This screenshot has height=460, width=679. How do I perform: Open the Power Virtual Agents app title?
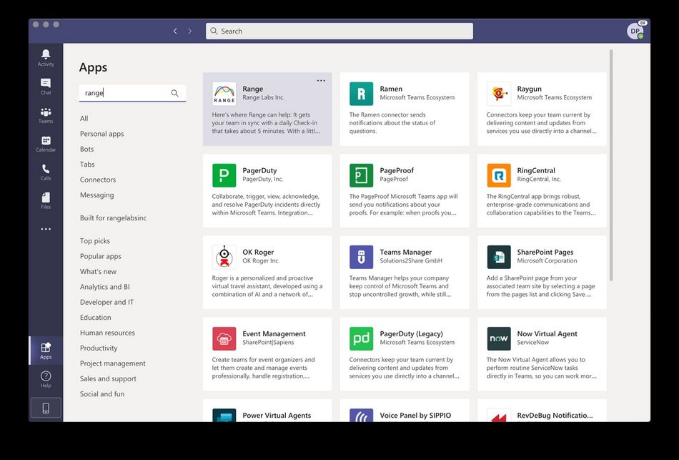tap(277, 415)
